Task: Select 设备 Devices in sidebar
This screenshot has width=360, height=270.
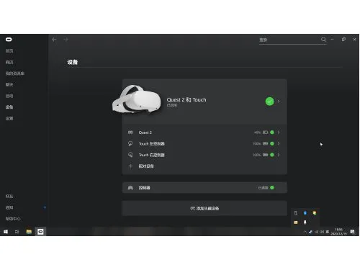Action: [x=9, y=107]
